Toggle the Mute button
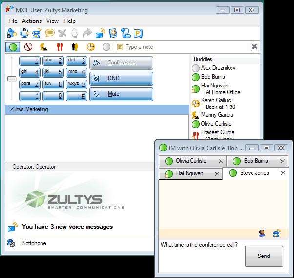 coord(121,94)
